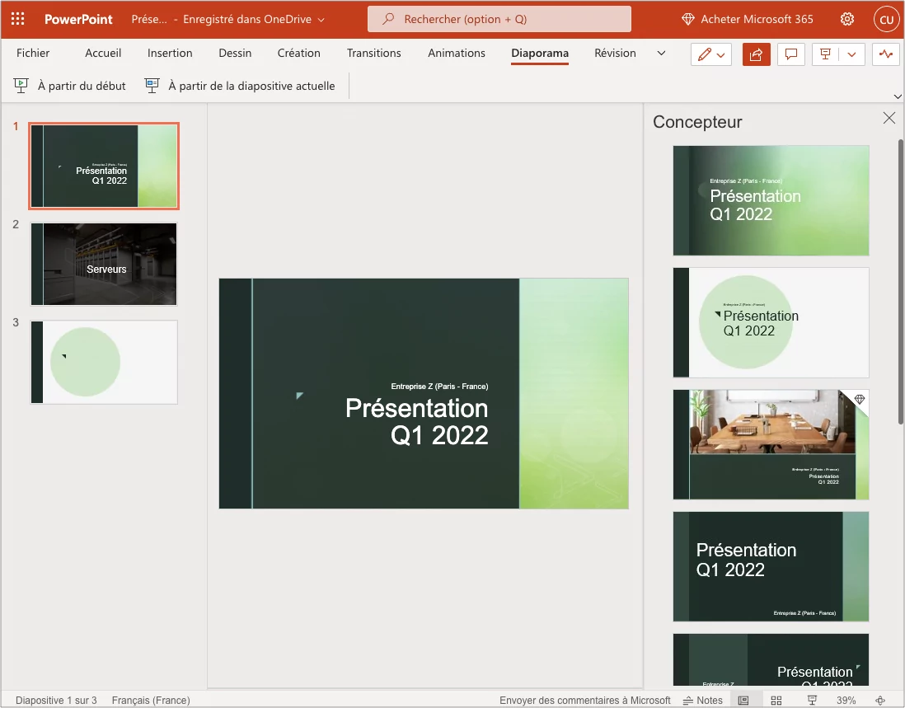905x708 pixels.
Task: Click the Share button in the ribbon
Action: (x=756, y=55)
